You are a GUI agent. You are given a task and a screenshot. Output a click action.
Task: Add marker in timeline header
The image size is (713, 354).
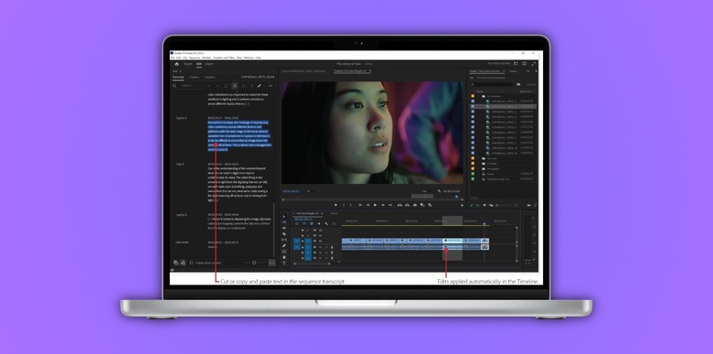click(x=319, y=223)
